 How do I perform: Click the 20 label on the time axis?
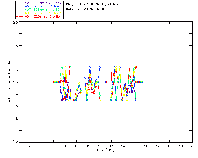pyautogui.click(x=192, y=146)
